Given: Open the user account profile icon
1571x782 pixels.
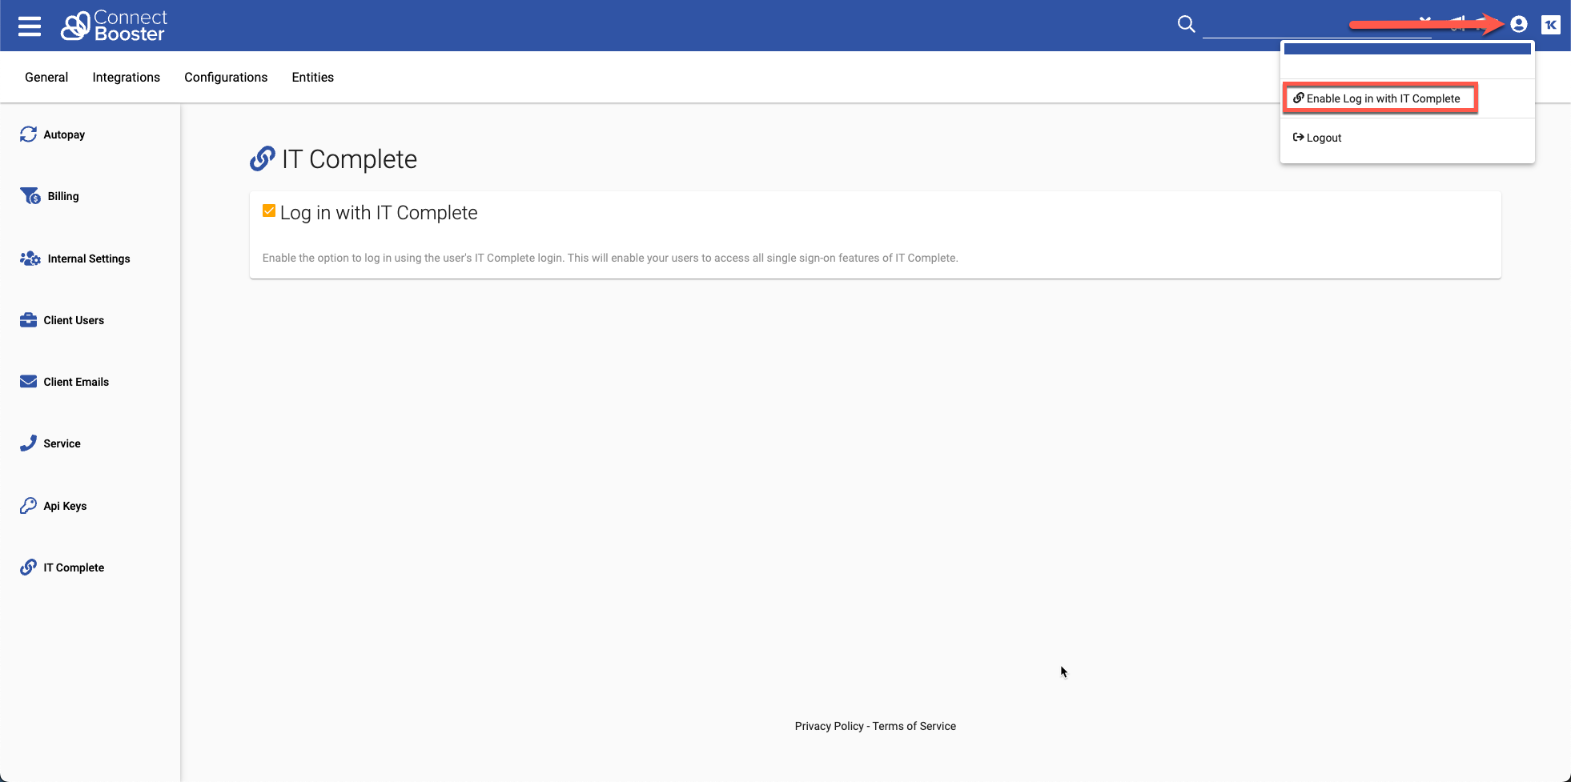Looking at the screenshot, I should click(x=1518, y=25).
